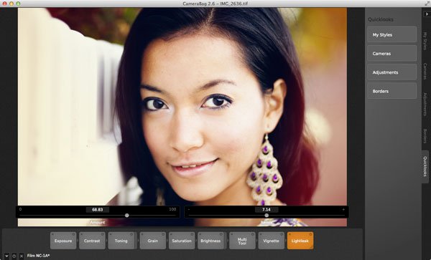This screenshot has height=260, width=431.
Task: Toggle the Exposure tile's power circle
Action: pyautogui.click(x=73, y=234)
